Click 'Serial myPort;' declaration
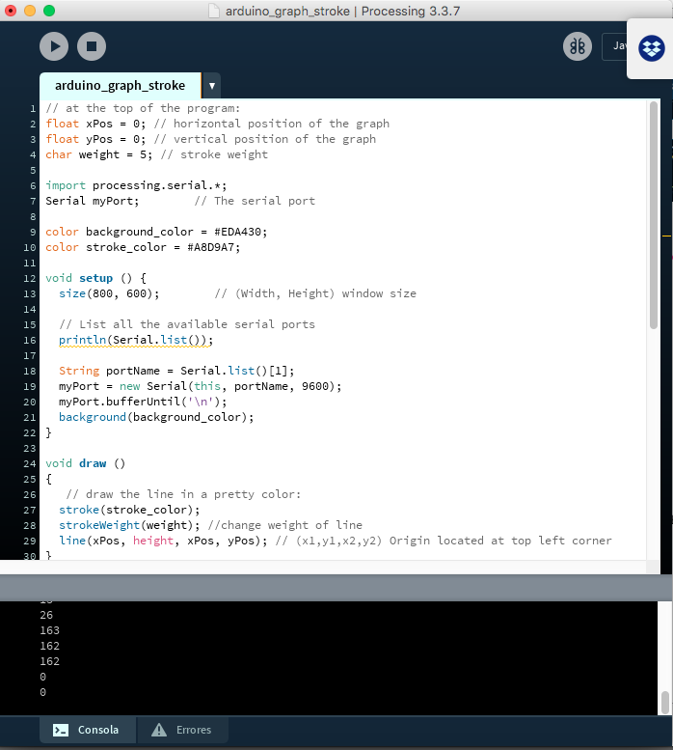Screen dimensions: 673x750 pyautogui.click(x=93, y=201)
